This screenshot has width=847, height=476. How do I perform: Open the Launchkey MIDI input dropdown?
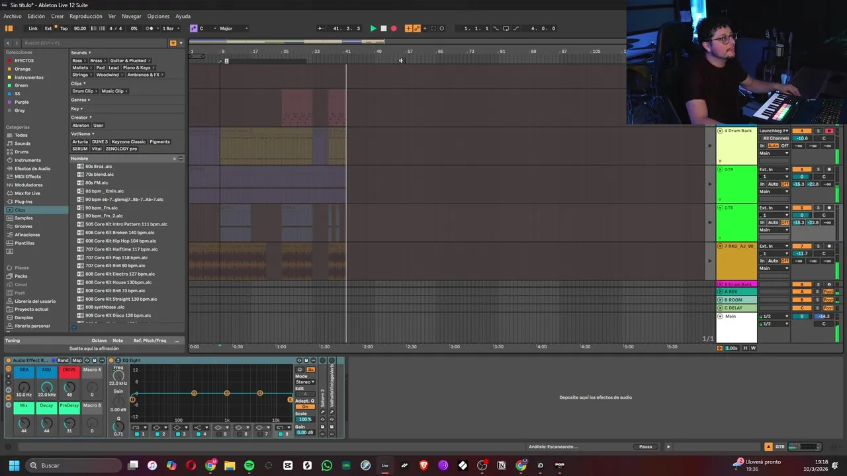click(x=774, y=131)
